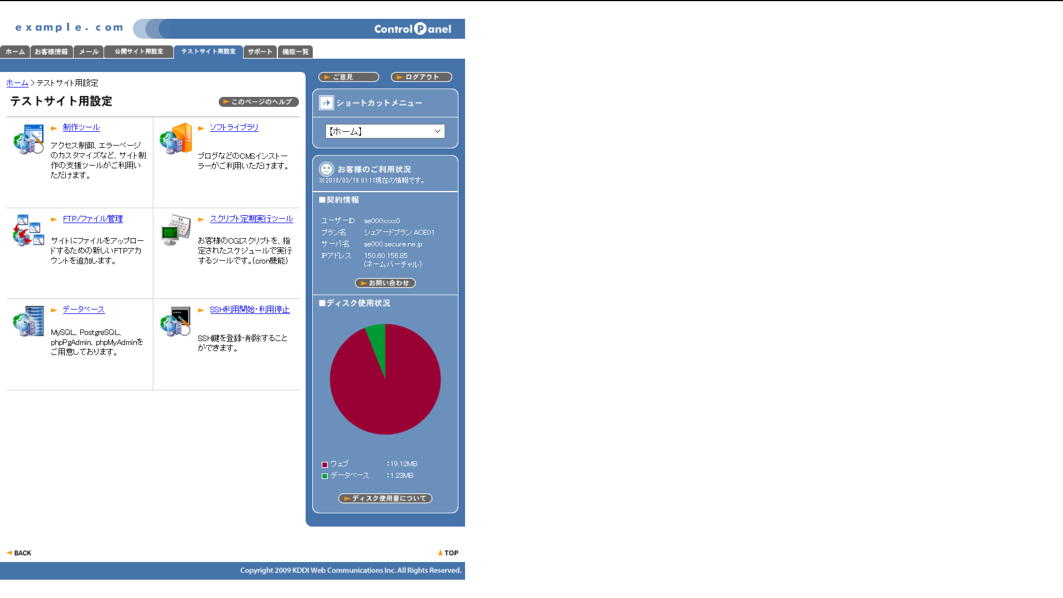This screenshot has height=598, width=1063.
Task: Click the smiley face usage status icon
Action: click(327, 169)
